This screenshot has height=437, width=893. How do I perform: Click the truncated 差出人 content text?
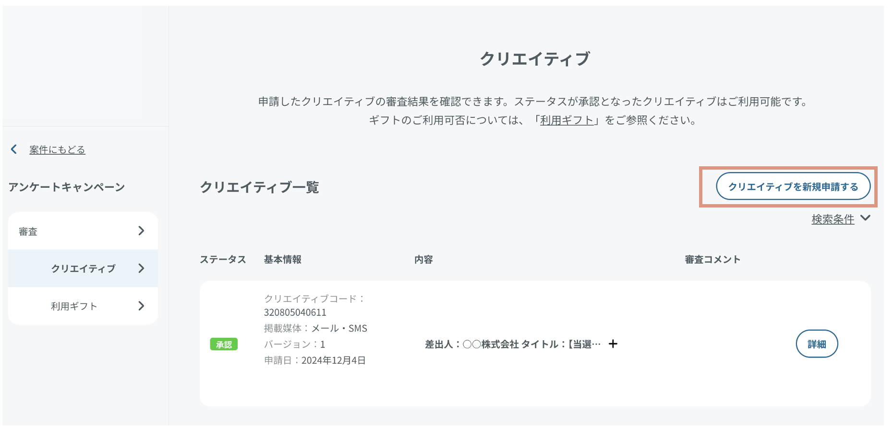coord(512,345)
